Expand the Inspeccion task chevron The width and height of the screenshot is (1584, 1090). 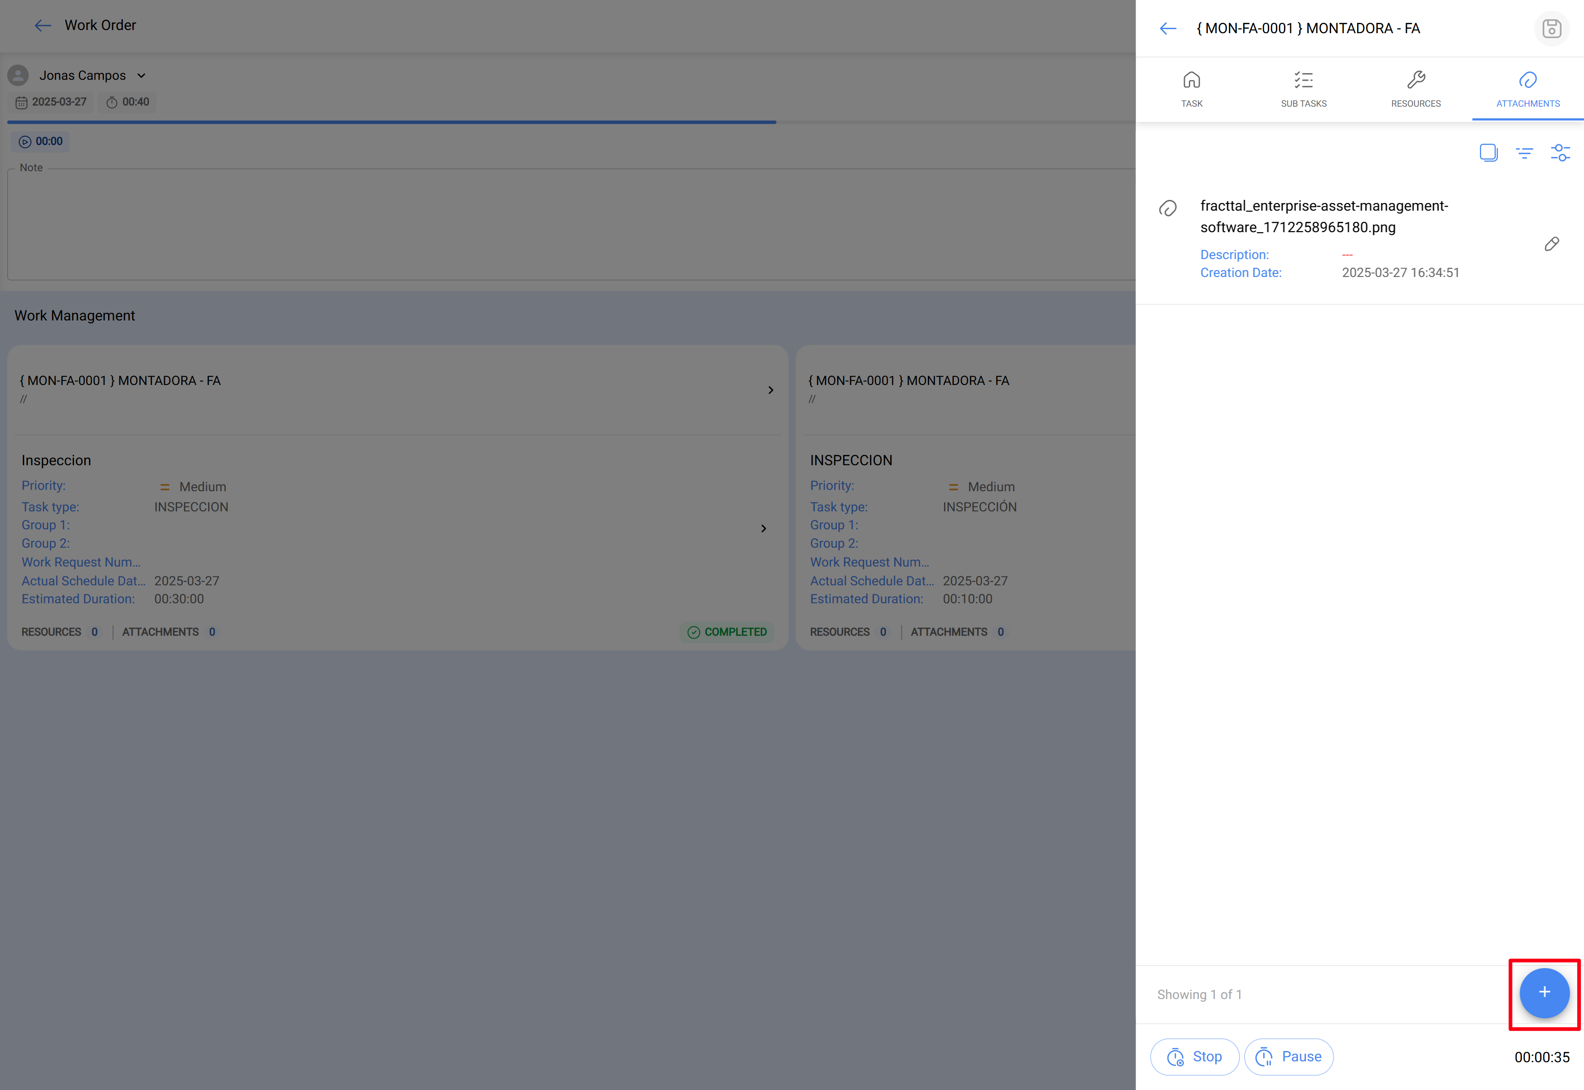click(763, 528)
